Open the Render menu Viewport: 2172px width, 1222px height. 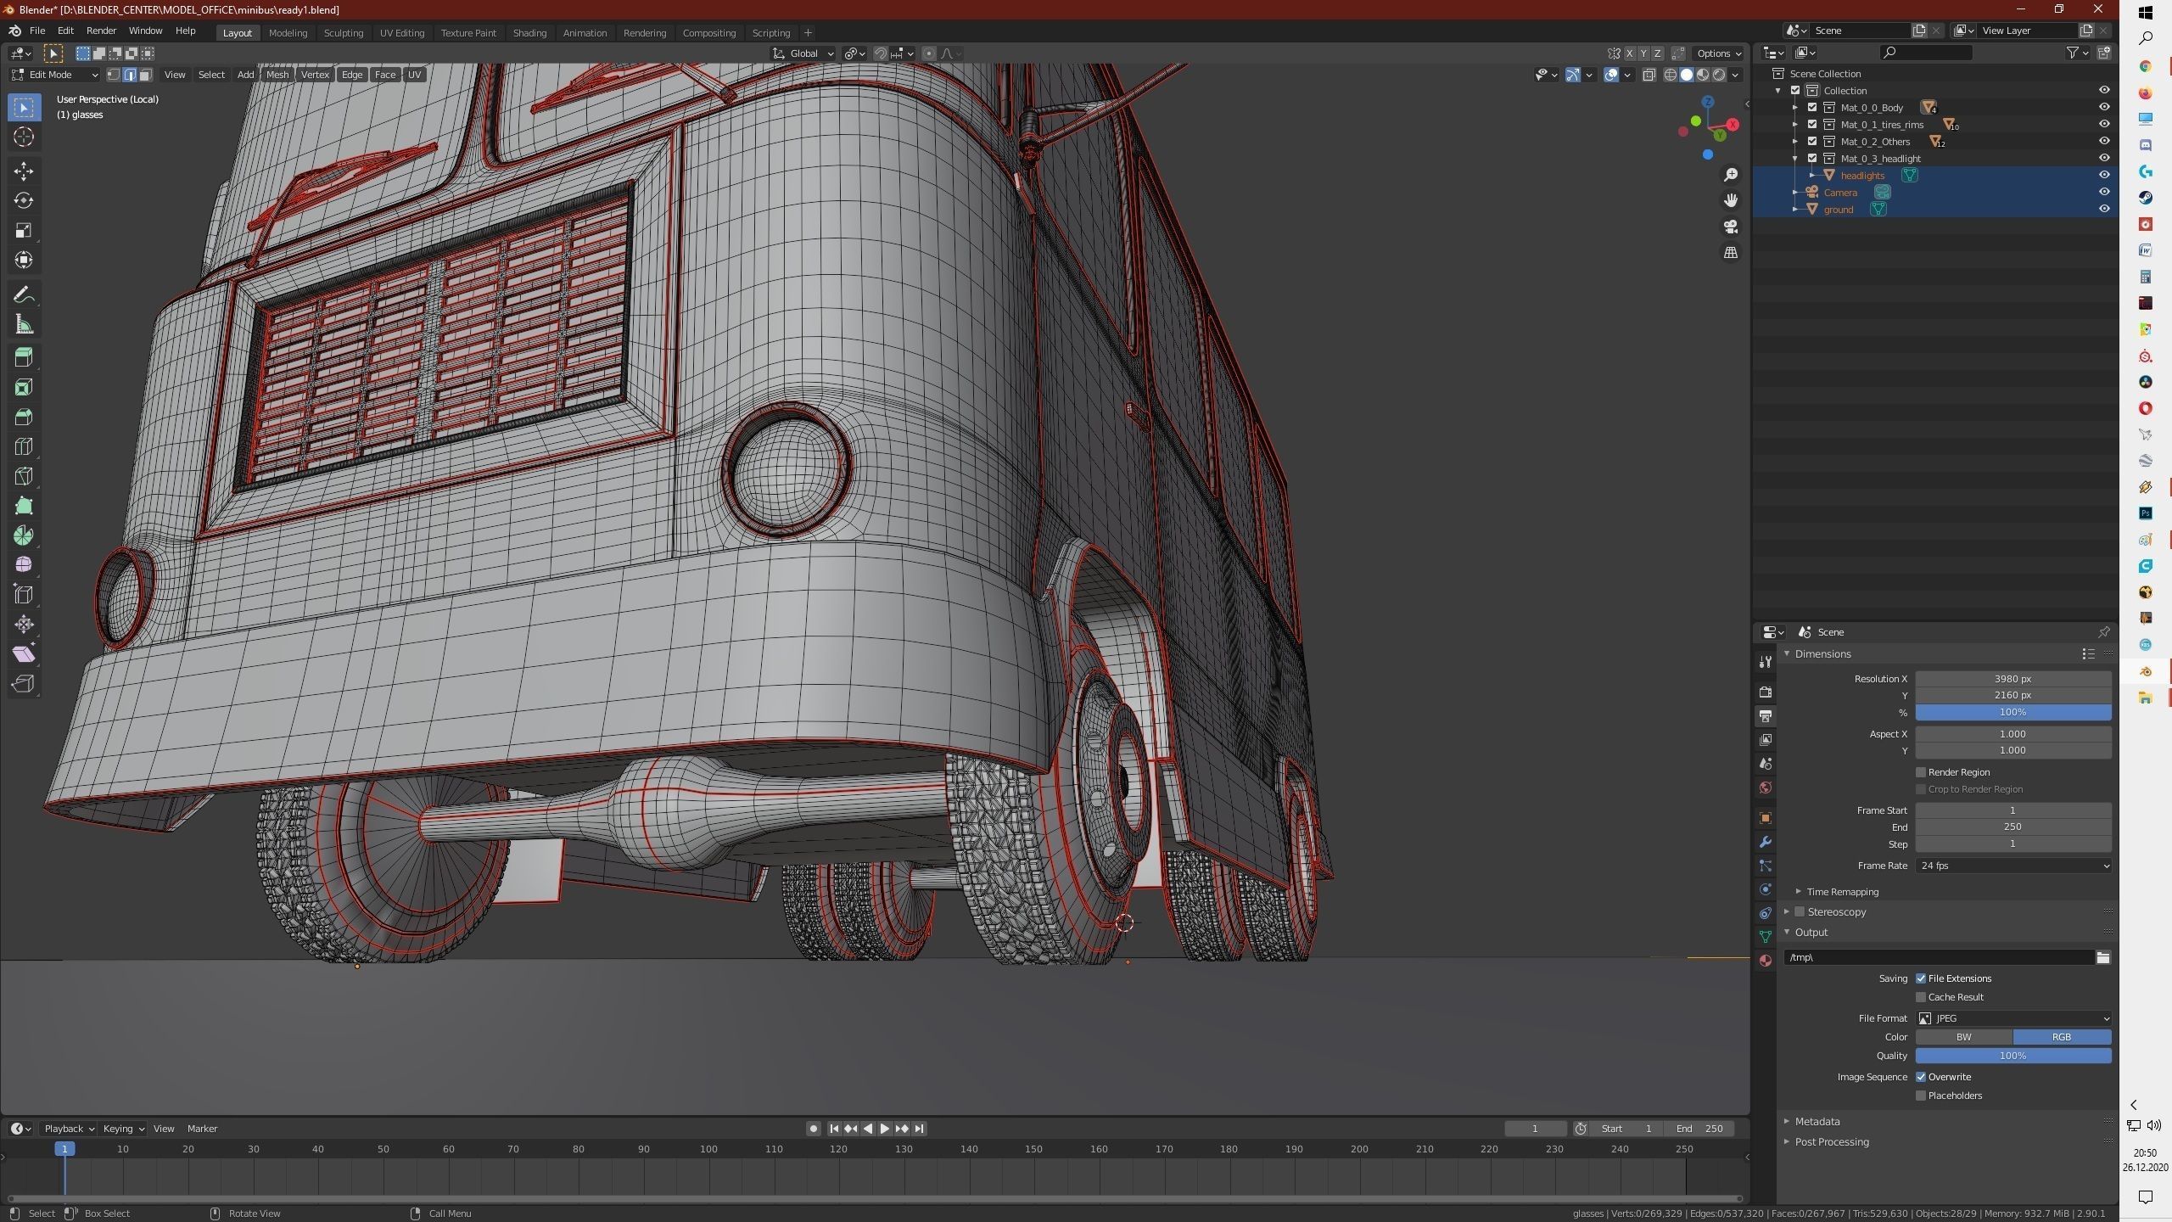click(x=101, y=31)
